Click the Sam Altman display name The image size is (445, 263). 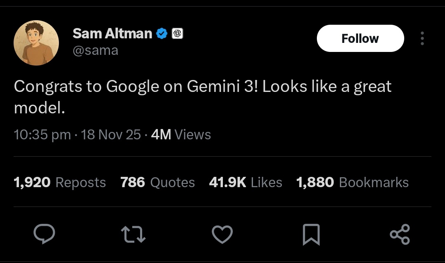coord(112,33)
